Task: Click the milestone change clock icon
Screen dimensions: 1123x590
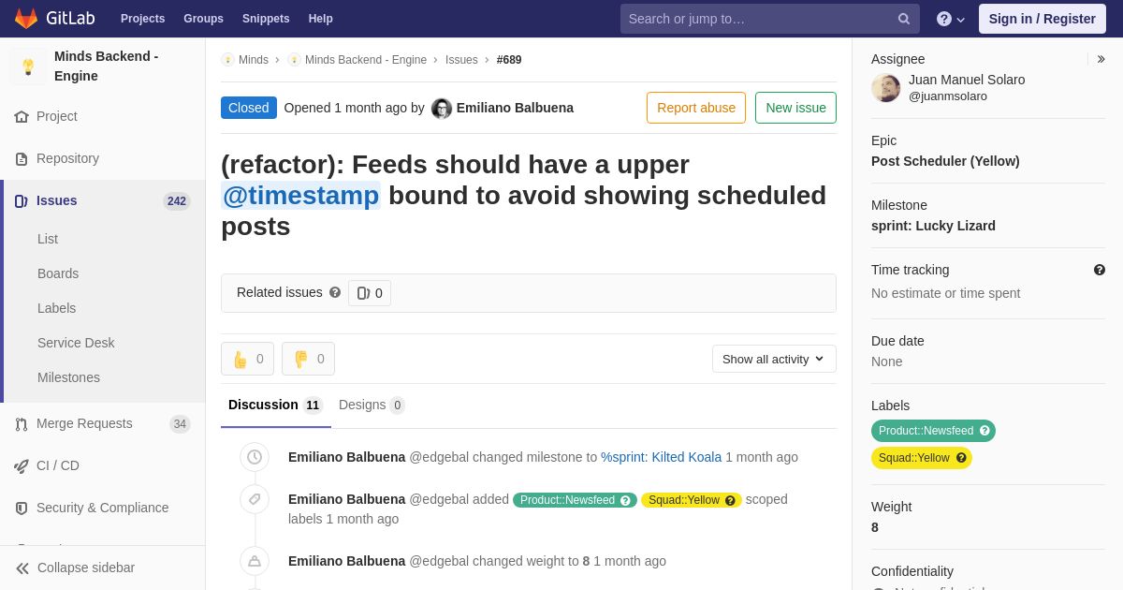Action: 255,457
